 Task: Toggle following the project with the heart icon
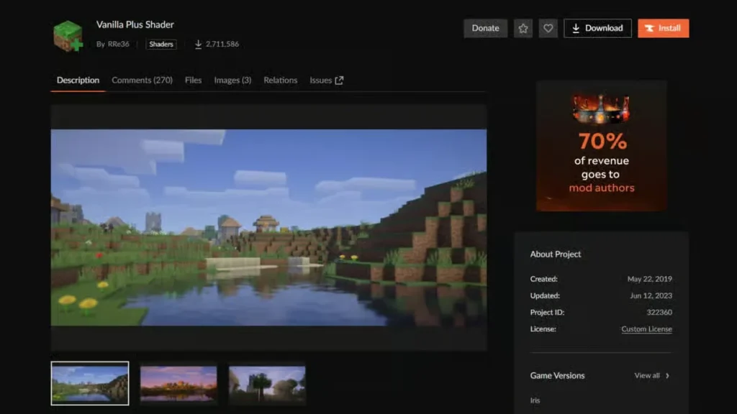tap(548, 28)
